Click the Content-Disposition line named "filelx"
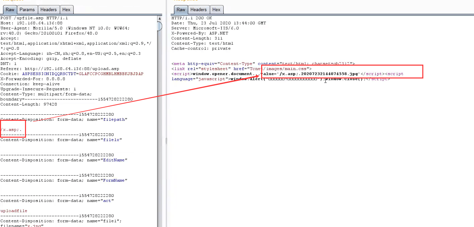Viewport: 474px width, 227px height. [61, 140]
